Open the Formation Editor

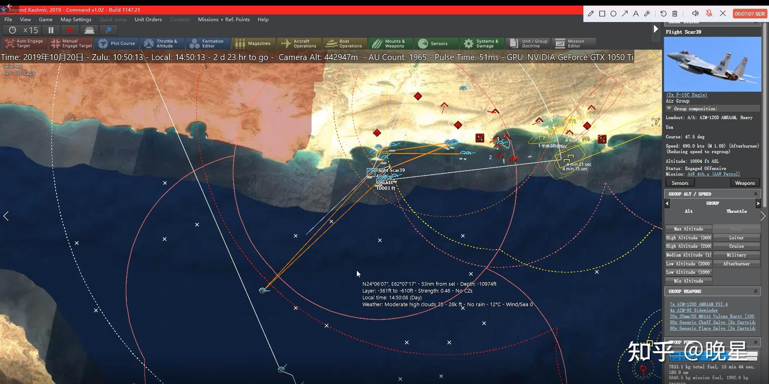[x=208, y=43]
